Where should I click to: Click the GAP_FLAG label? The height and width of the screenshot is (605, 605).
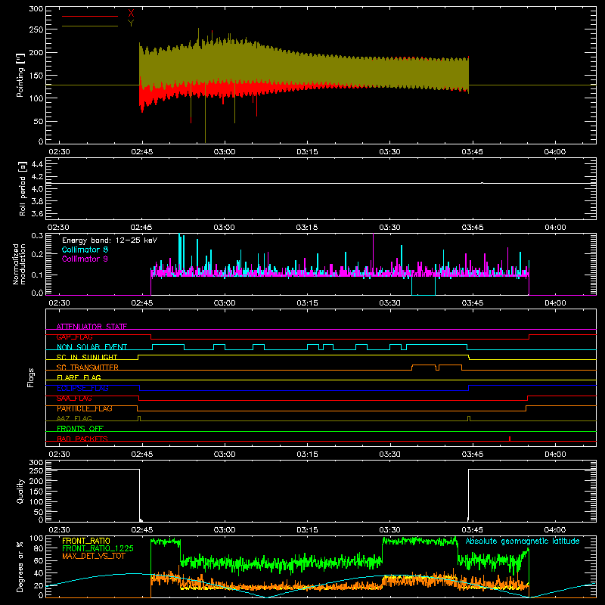[74, 337]
